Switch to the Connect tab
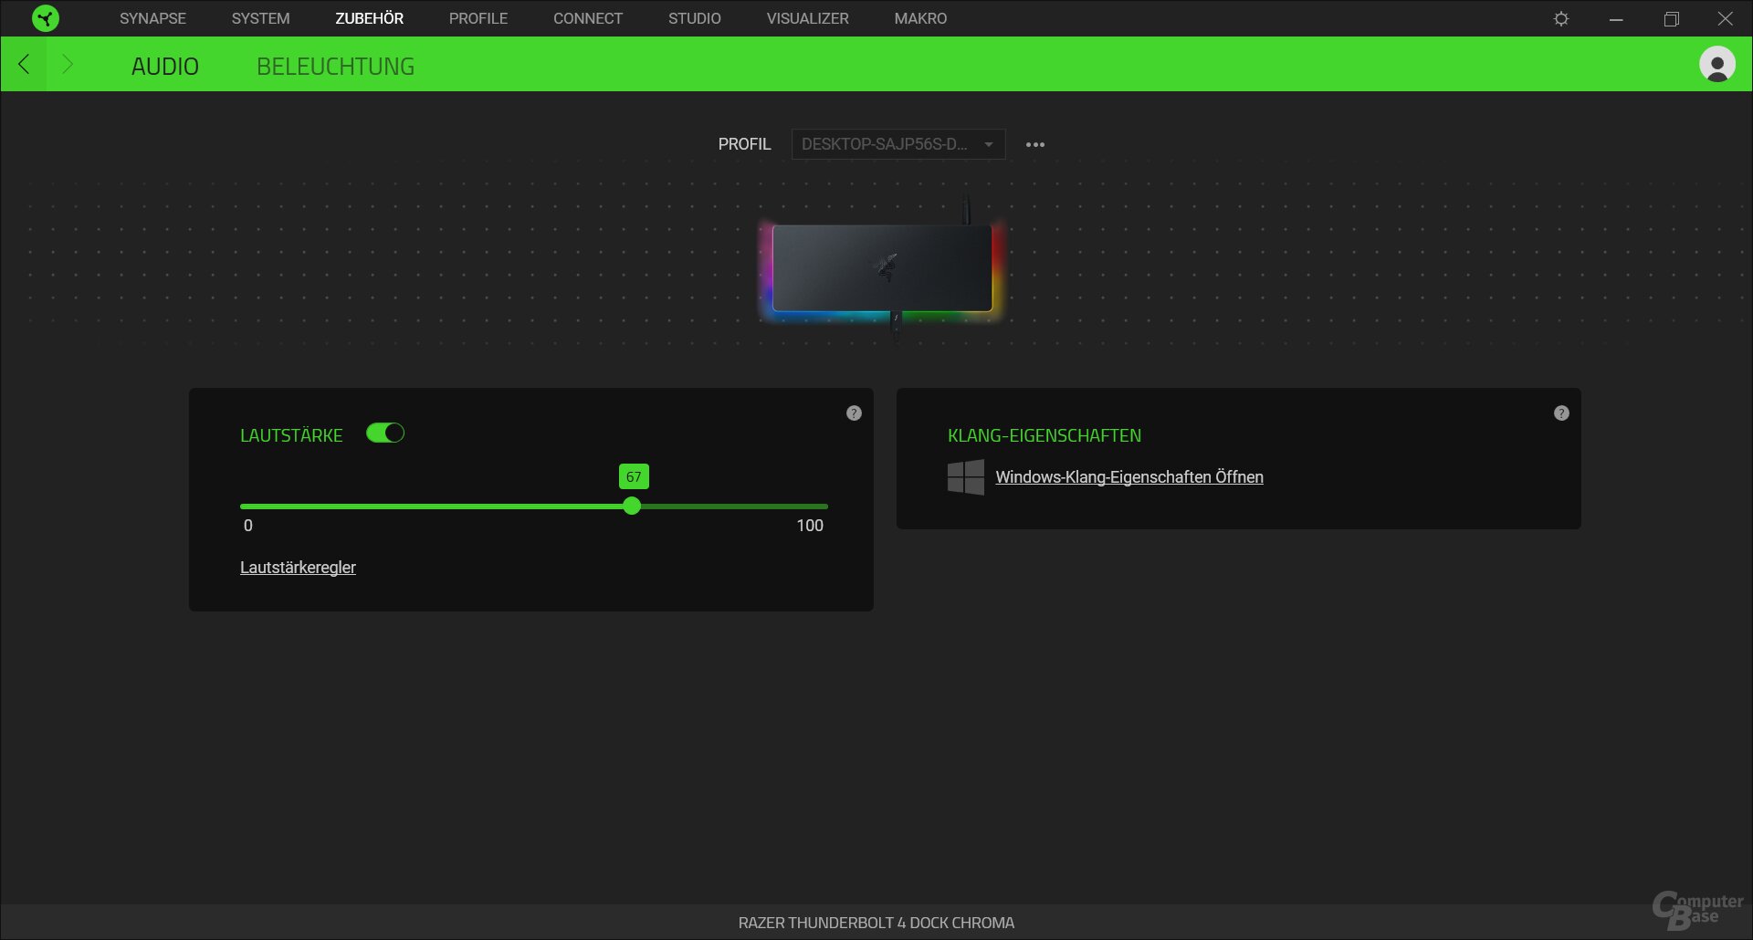This screenshot has height=940, width=1753. 588,18
